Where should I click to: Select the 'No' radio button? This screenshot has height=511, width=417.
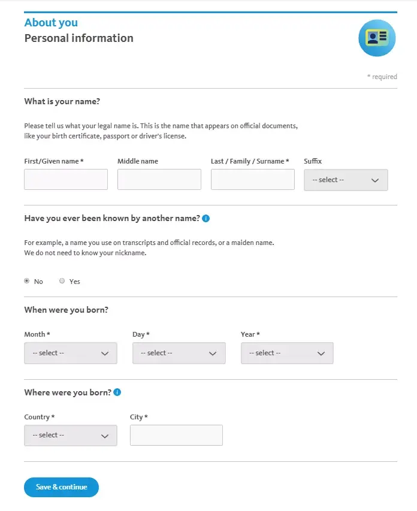[27, 281]
